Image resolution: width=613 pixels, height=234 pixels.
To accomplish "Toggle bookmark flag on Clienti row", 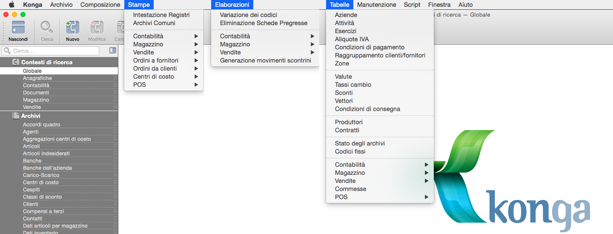I will point(115,204).
